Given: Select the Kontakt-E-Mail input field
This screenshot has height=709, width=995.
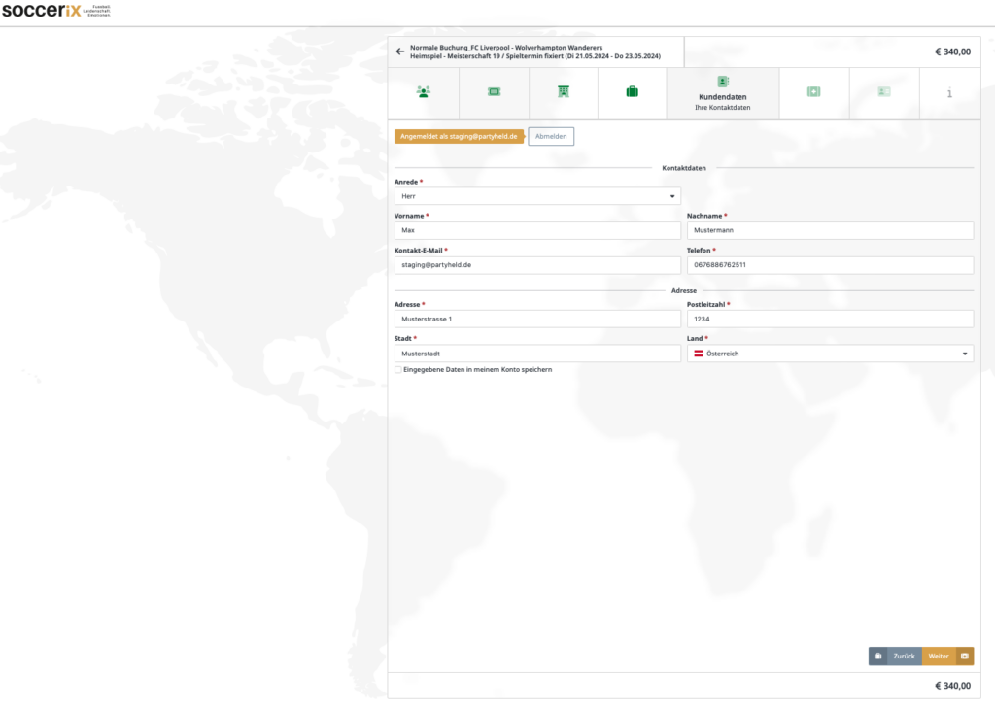Looking at the screenshot, I should [537, 265].
